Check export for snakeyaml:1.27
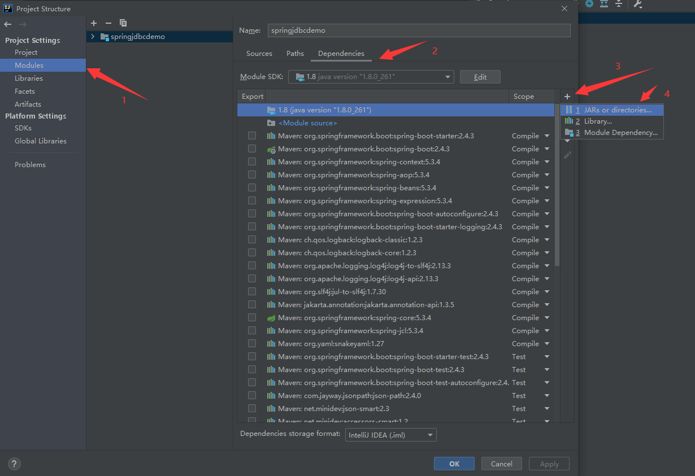The width and height of the screenshot is (695, 476). pyautogui.click(x=252, y=344)
